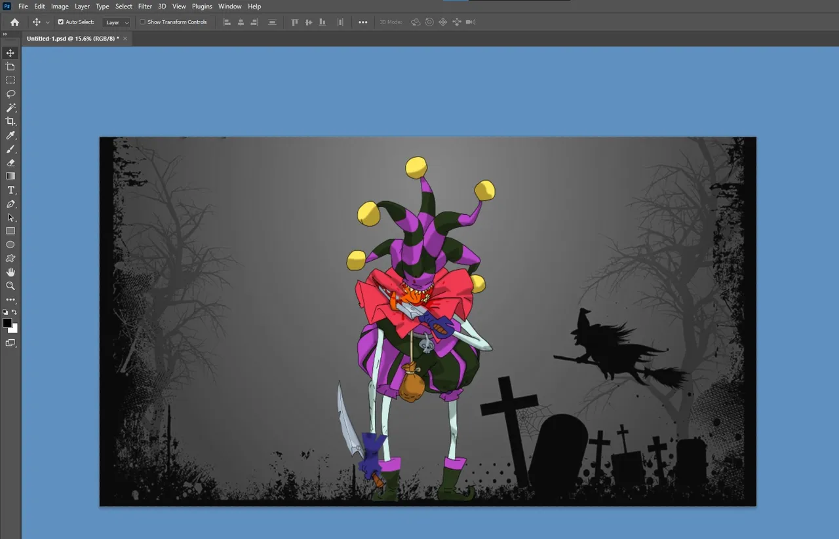
Task: Select the Pen tool
Action: point(10,204)
